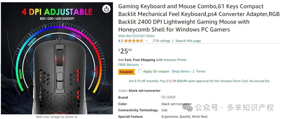Open the 218 ratings link
The image size is (283, 119).
click(x=161, y=41)
